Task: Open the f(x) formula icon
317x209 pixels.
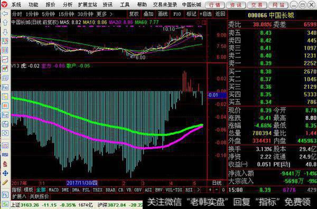Action: 5,124
